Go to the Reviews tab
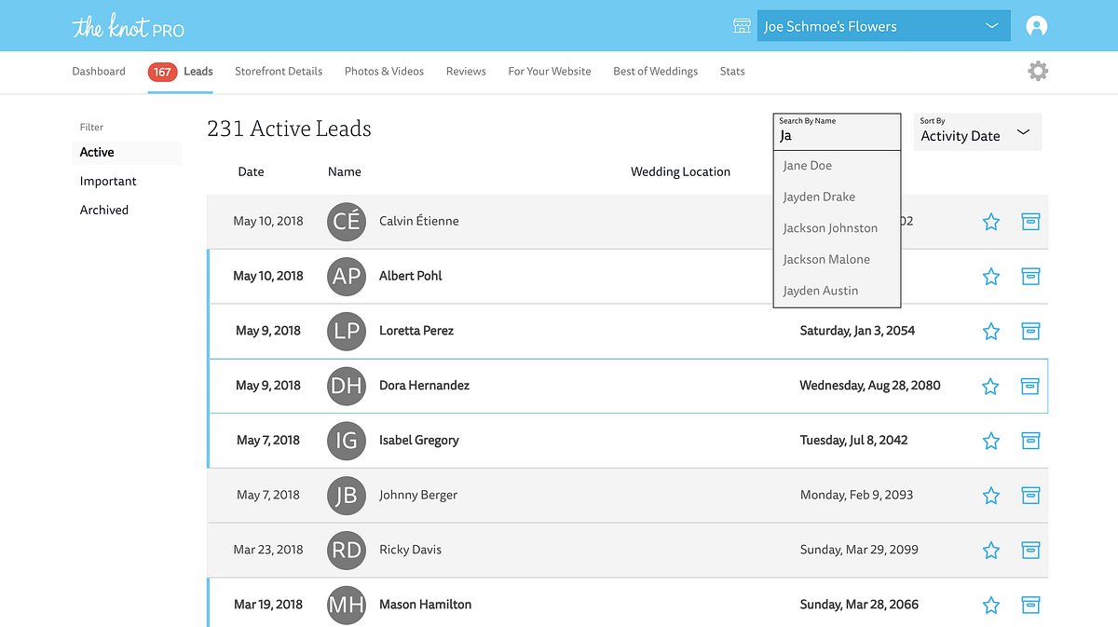Image resolution: width=1118 pixels, height=627 pixels. pos(466,71)
